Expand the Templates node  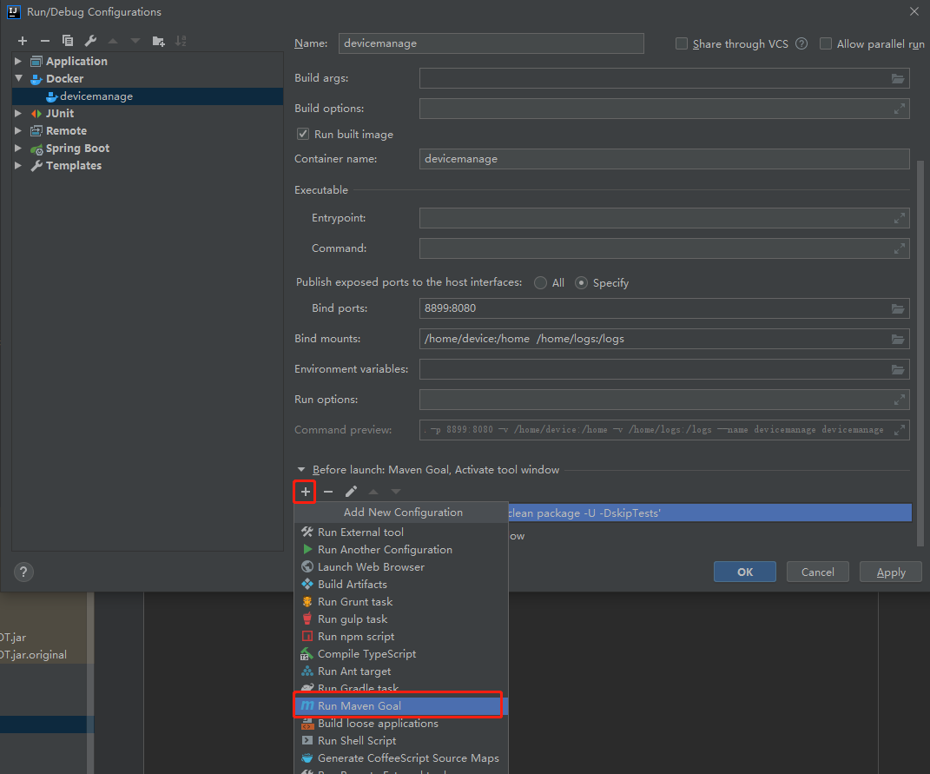tap(17, 166)
